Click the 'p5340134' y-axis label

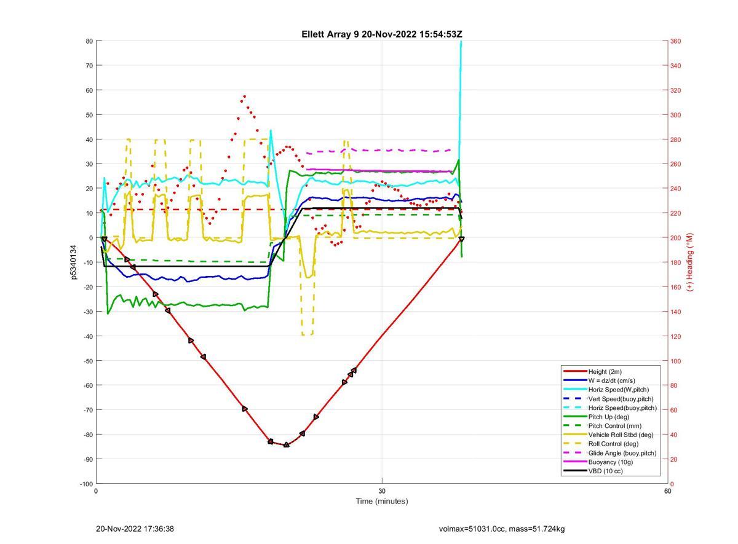(73, 262)
